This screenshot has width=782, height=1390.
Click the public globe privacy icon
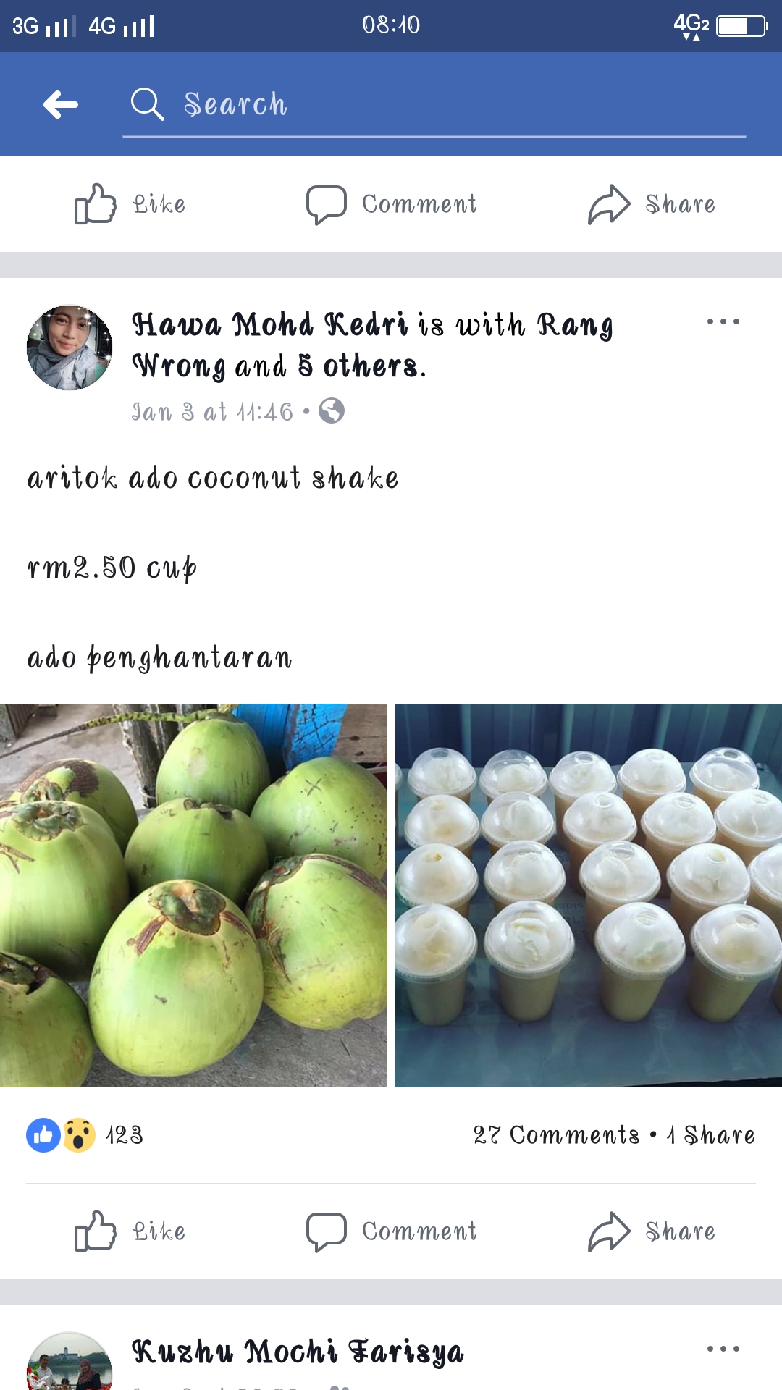pos(332,411)
